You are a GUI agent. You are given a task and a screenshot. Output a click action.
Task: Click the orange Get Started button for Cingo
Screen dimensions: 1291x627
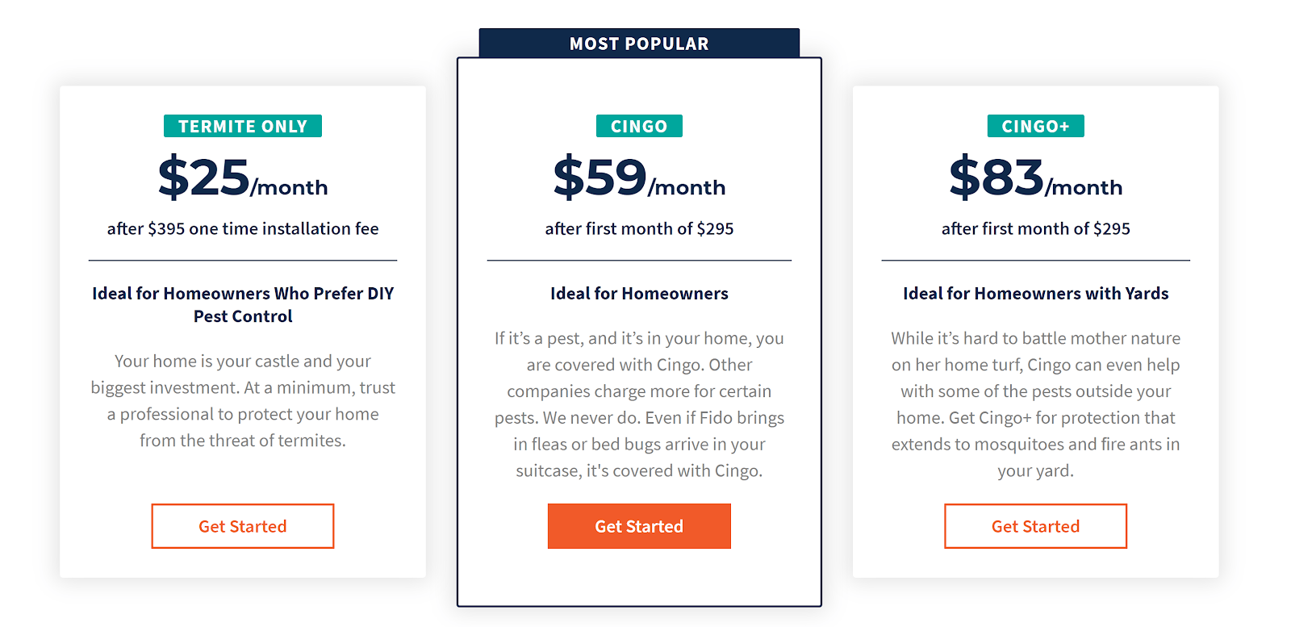pyautogui.click(x=639, y=526)
